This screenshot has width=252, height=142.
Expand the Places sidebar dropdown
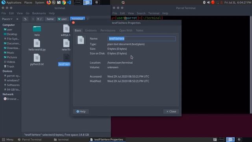tap(7, 19)
